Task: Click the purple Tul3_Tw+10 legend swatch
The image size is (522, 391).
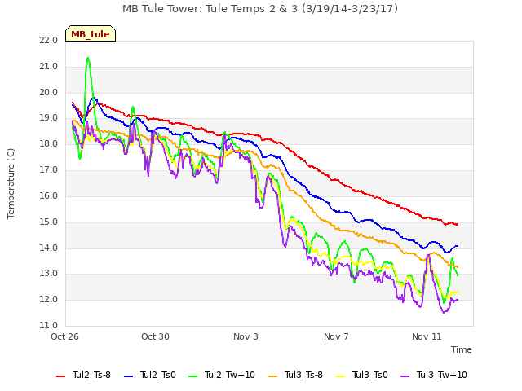Action: pos(405,376)
